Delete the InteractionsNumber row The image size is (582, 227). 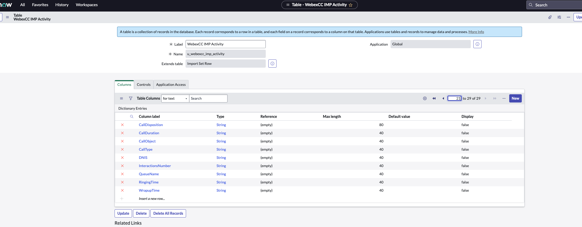point(122,166)
